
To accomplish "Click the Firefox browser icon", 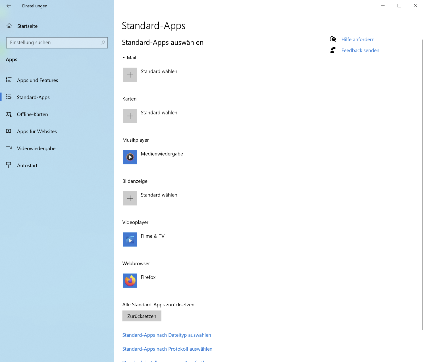I will (130, 281).
